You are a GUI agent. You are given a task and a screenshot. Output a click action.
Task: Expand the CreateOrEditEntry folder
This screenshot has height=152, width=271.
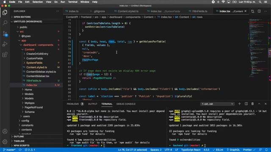pos(37,54)
